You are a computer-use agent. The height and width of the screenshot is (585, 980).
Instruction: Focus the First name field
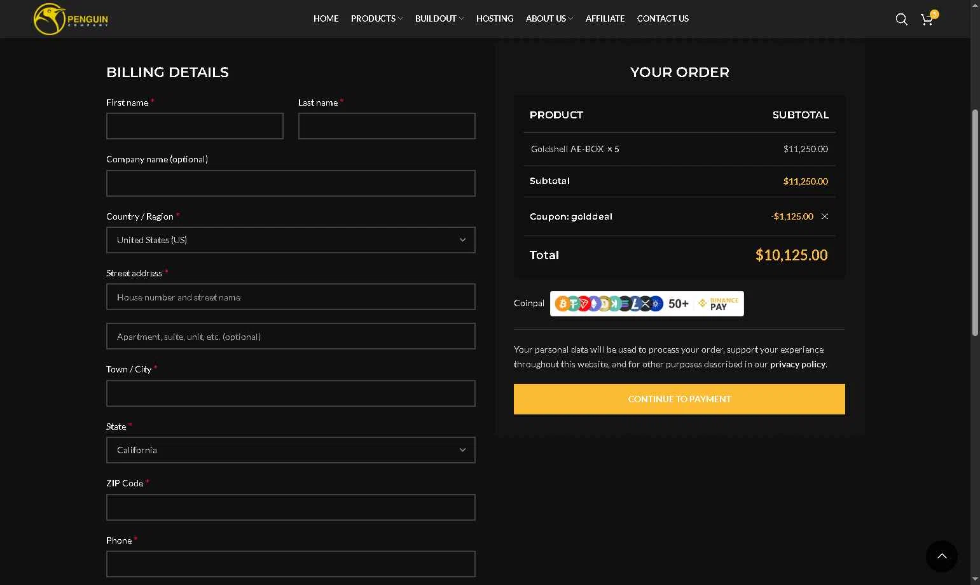[195, 126]
